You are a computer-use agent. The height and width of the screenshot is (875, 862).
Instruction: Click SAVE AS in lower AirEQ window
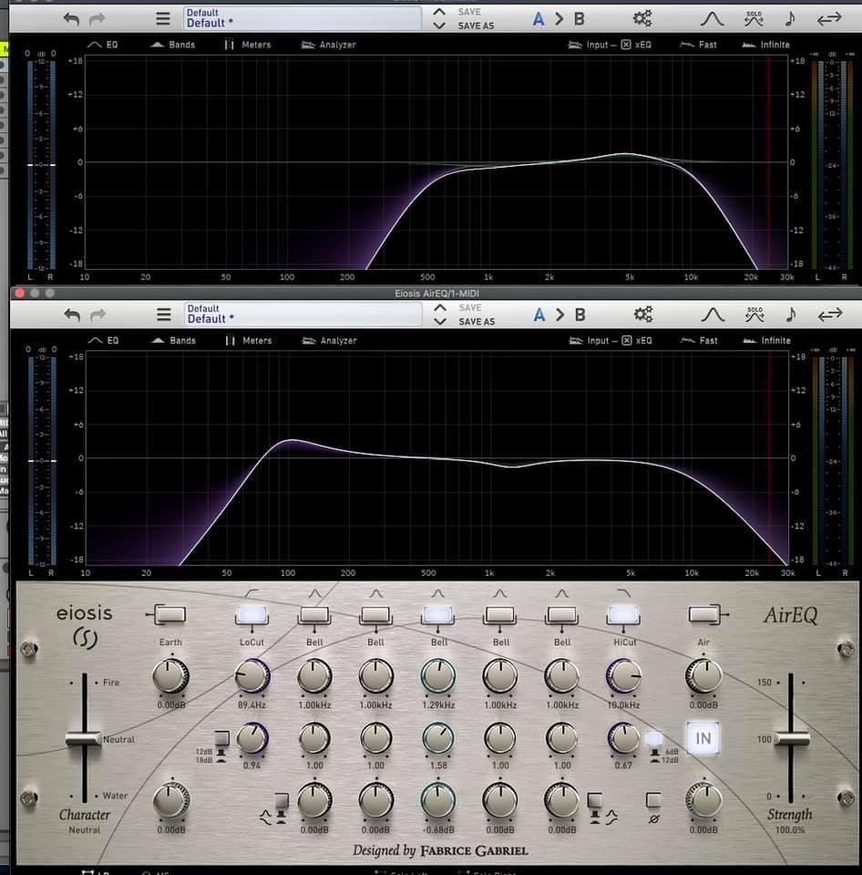point(477,322)
